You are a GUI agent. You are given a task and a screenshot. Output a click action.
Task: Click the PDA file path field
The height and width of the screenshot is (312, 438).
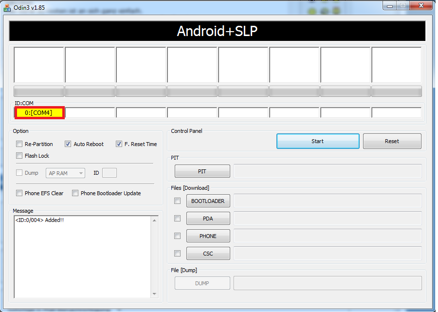click(328, 219)
